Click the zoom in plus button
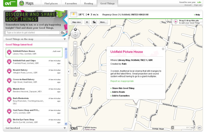 [75, 73]
